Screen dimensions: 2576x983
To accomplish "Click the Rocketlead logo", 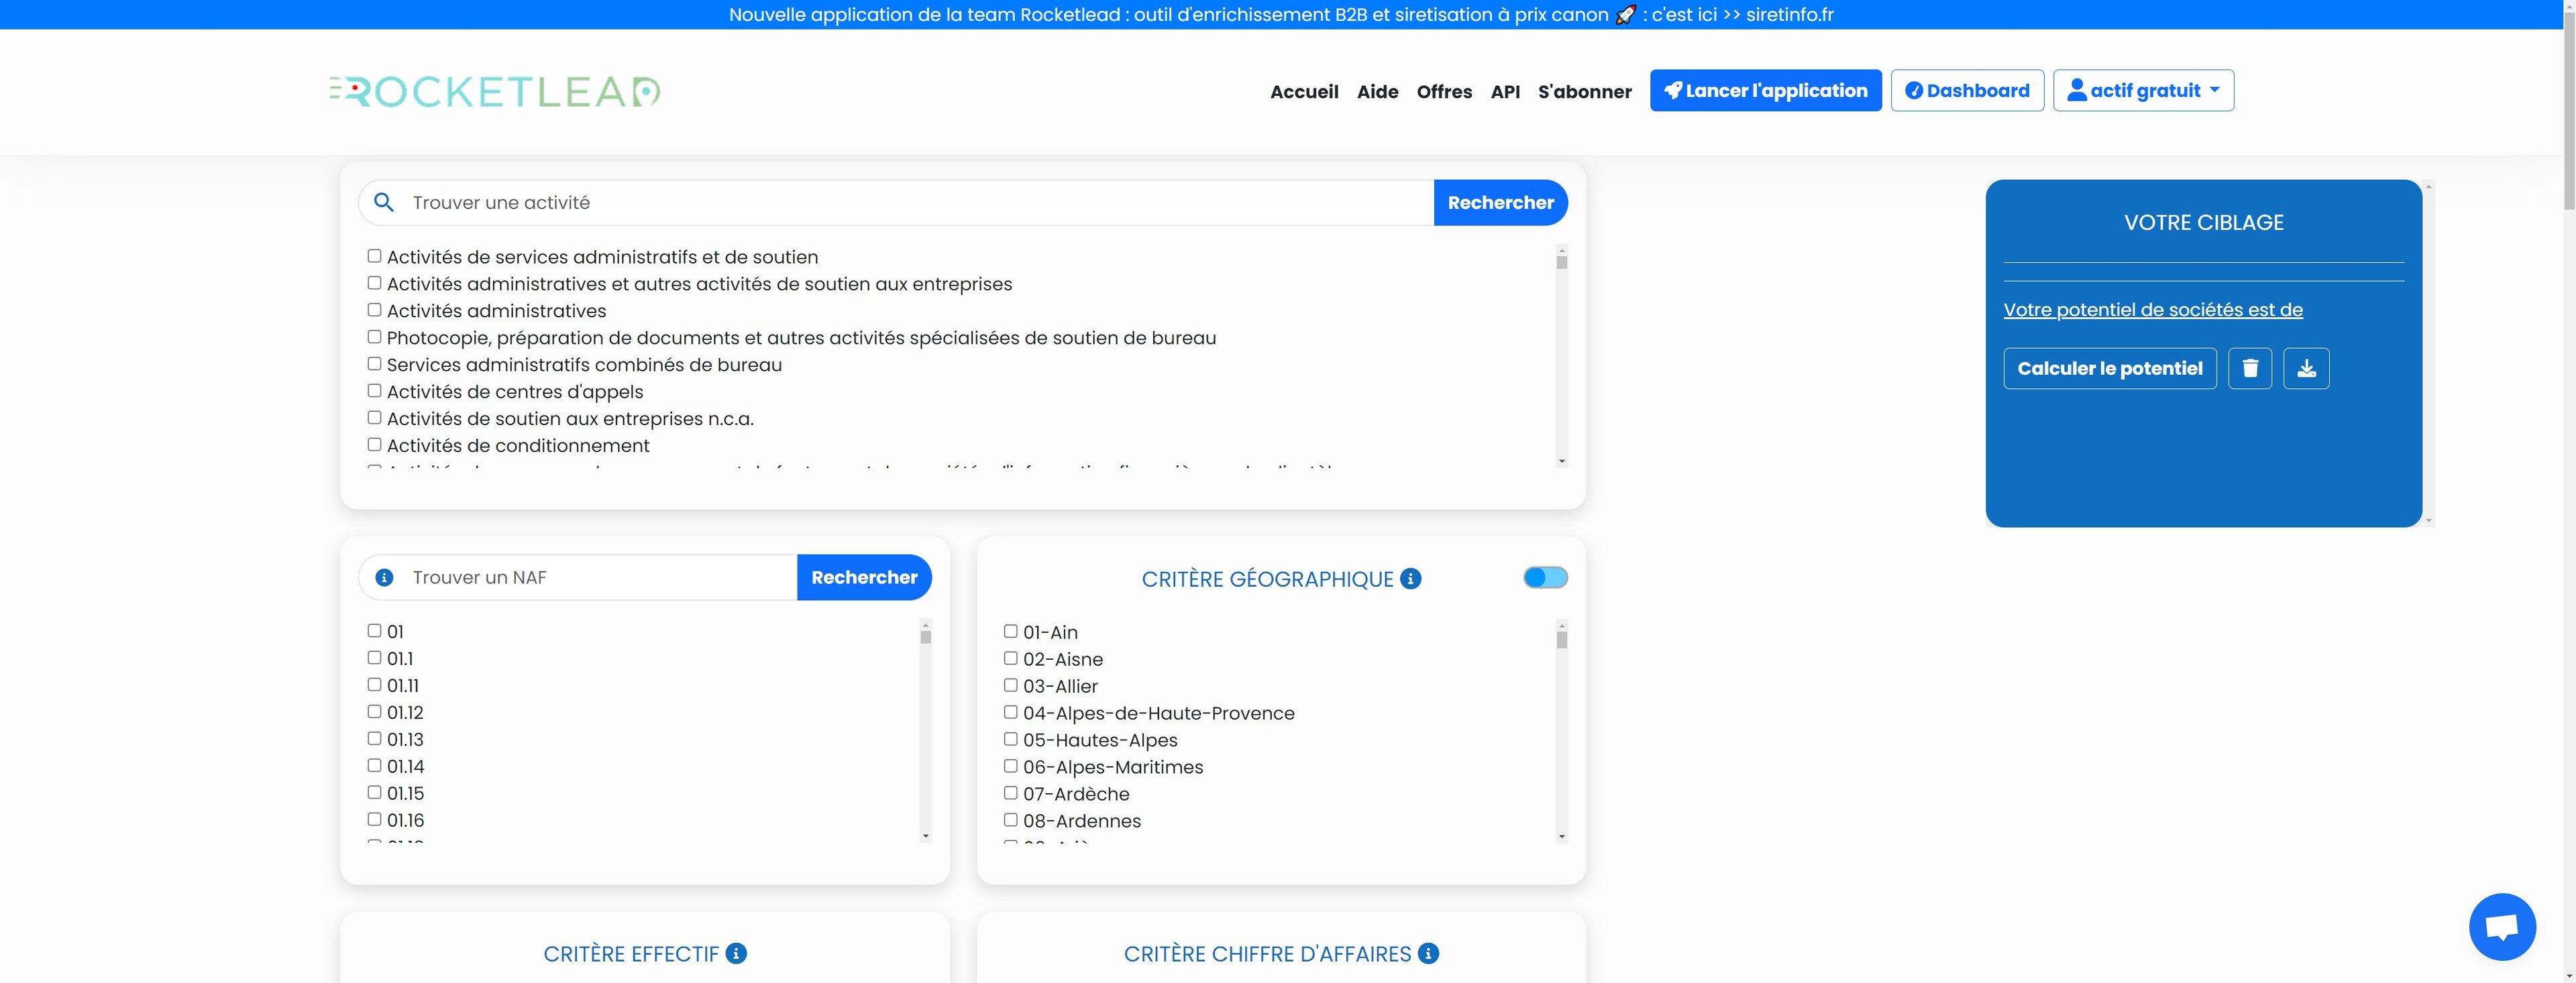I will click(495, 91).
